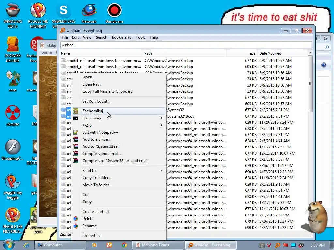
Task: Choose Cut in context menu
Action: click(118, 195)
